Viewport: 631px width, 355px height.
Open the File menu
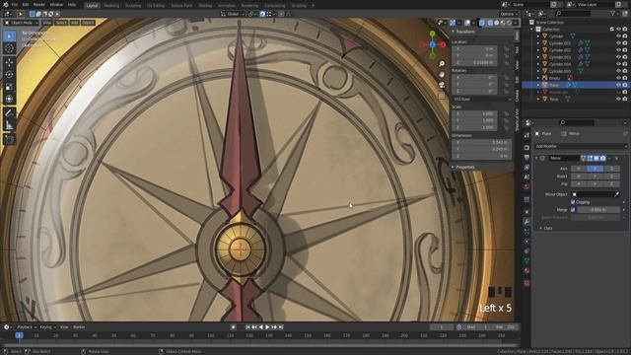[x=15, y=4]
